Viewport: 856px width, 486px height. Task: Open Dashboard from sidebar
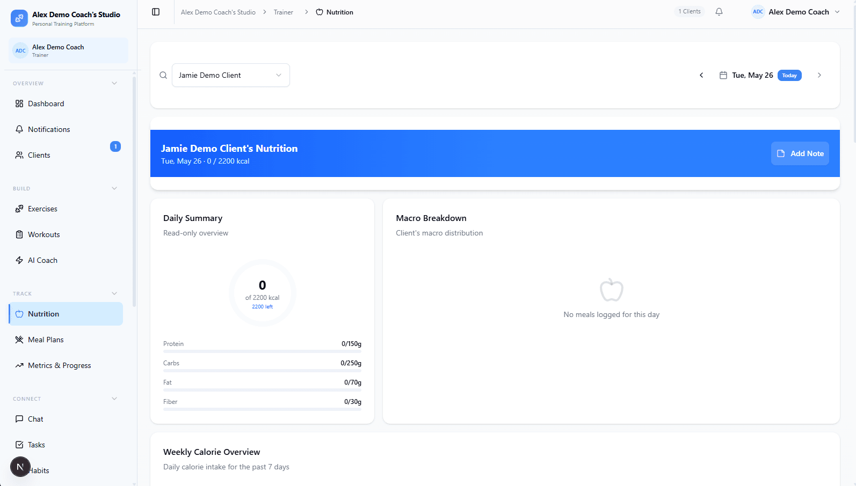tap(66, 104)
